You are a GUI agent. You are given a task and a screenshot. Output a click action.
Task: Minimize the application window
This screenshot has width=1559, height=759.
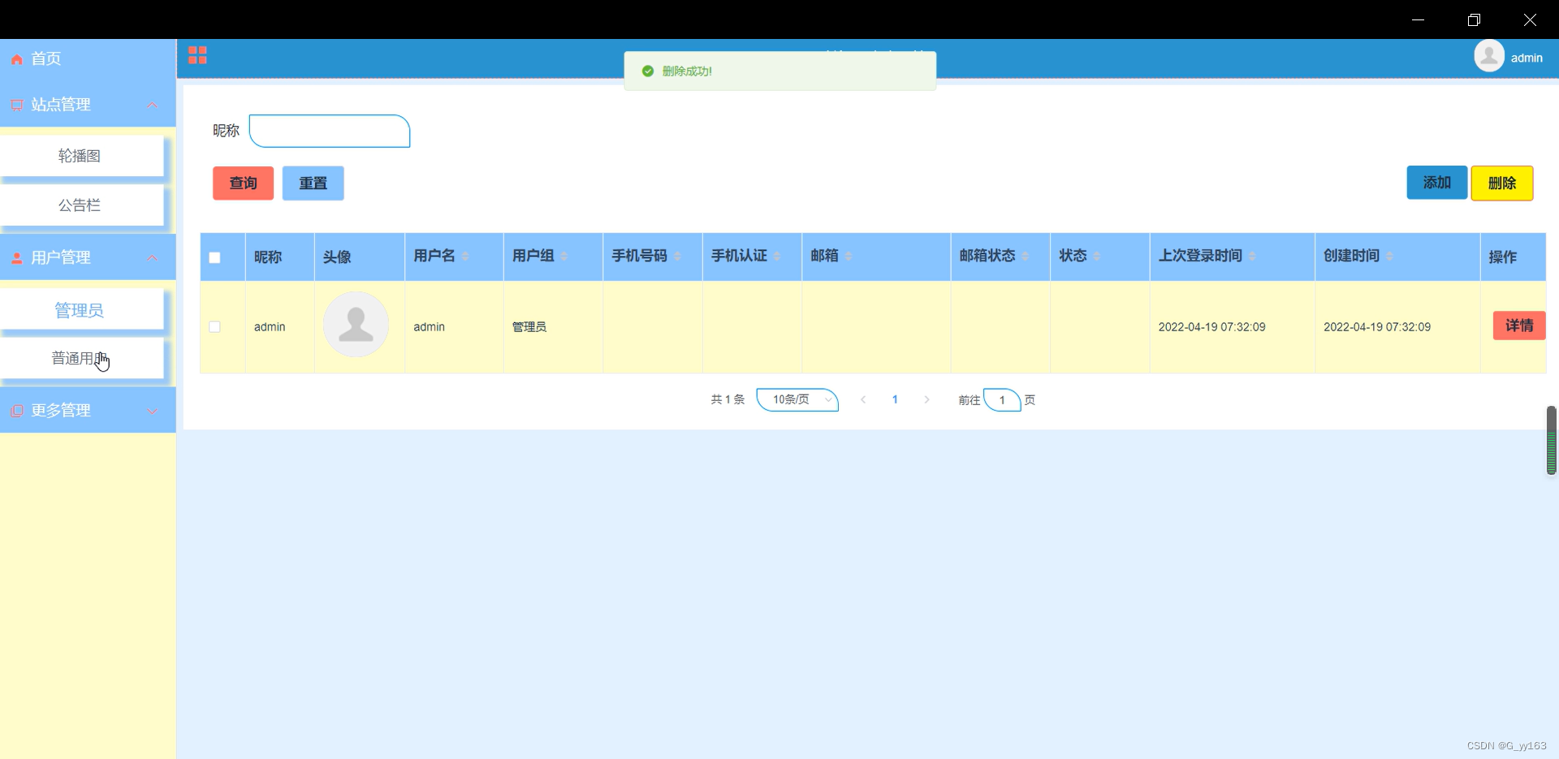[1419, 19]
